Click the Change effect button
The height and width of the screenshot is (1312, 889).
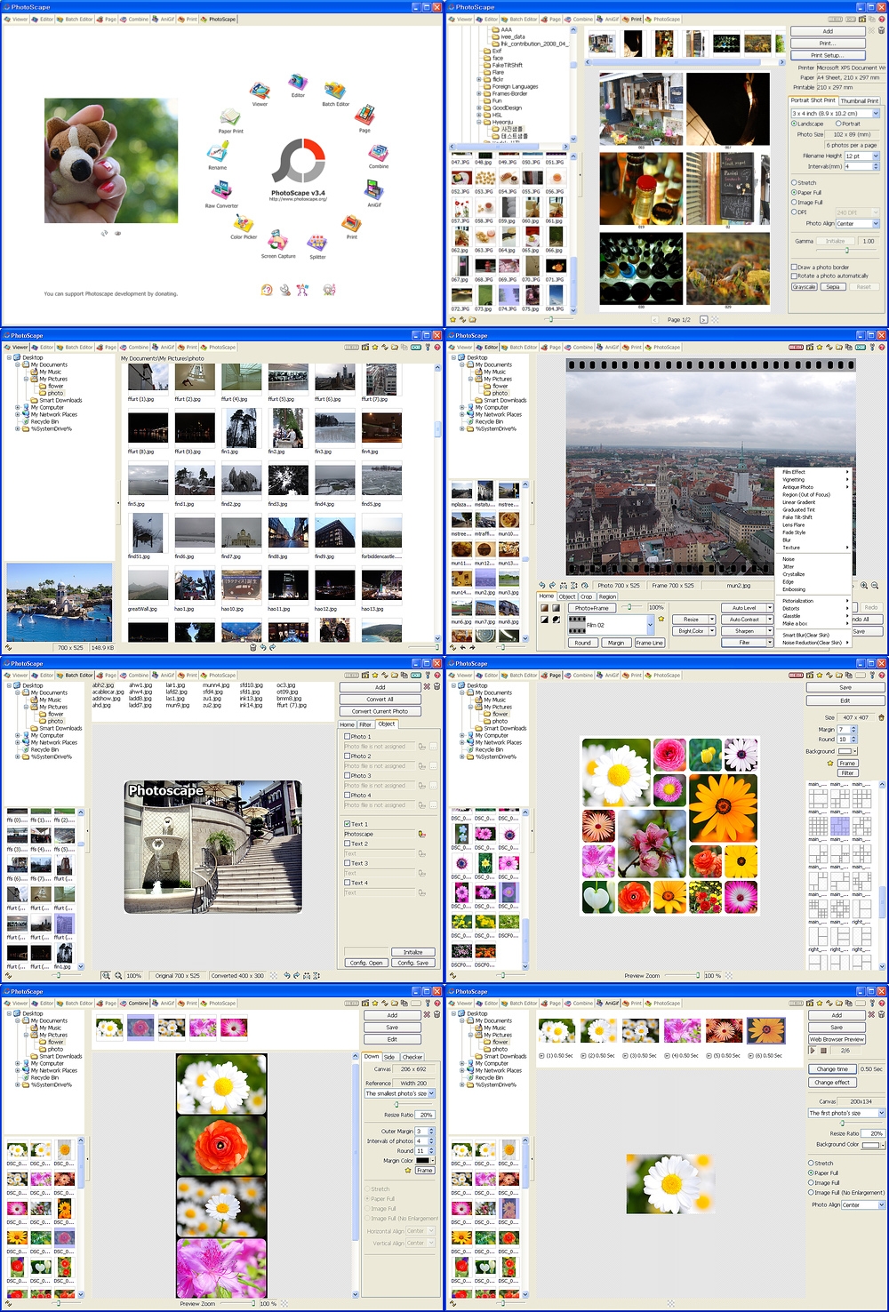click(832, 1083)
